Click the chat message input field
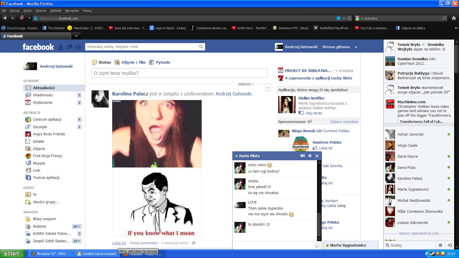This screenshot has height=258, width=459. tap(273, 246)
